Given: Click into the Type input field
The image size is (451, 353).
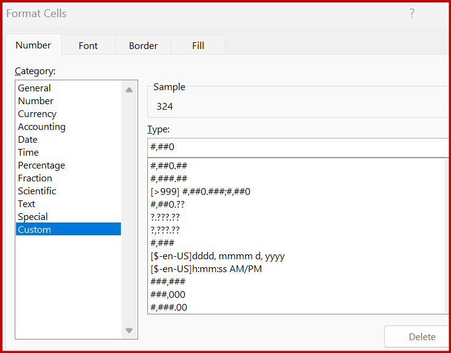Looking at the screenshot, I should 299,147.
